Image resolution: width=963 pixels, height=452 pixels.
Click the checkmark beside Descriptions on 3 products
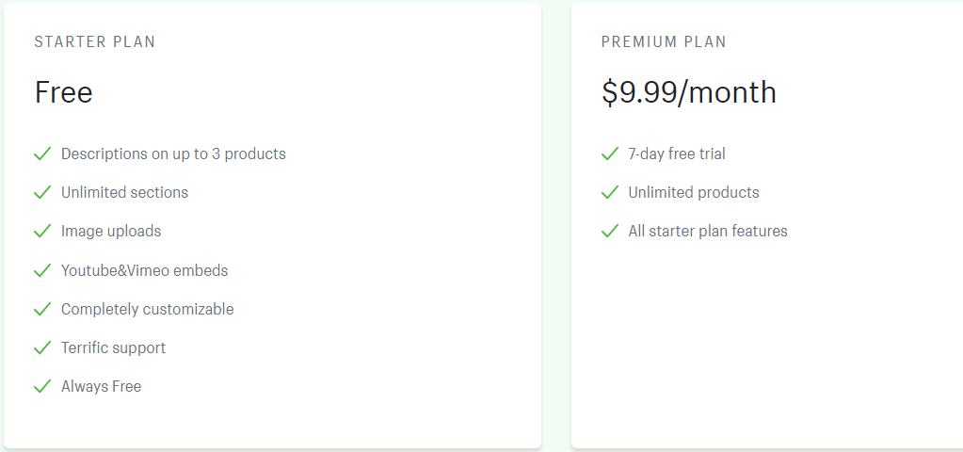coord(42,153)
